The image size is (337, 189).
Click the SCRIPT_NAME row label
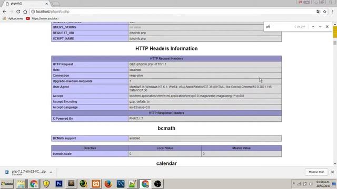(x=63, y=38)
